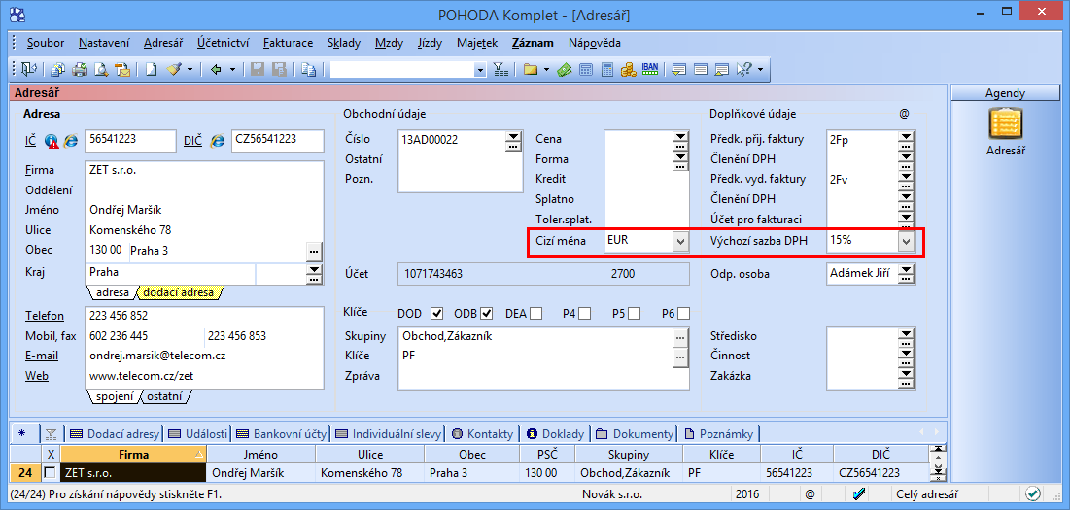Image resolution: width=1070 pixels, height=510 pixels.
Task: Check the X box for ZET s.r.o. row
Action: click(x=50, y=472)
